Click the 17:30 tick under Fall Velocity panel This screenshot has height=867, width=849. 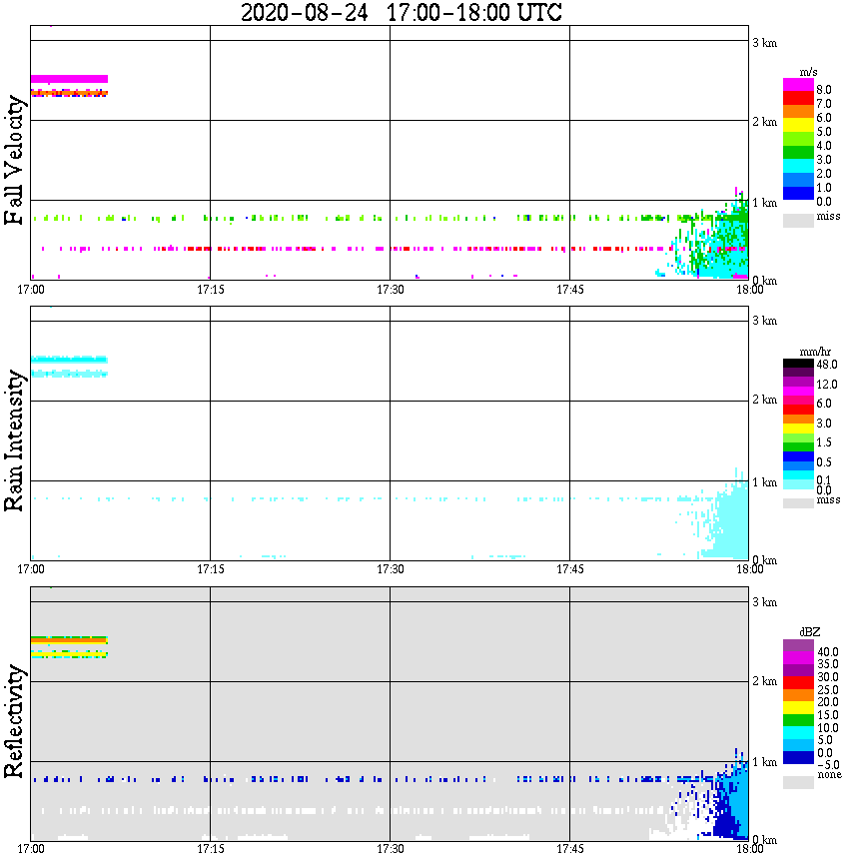[x=390, y=290]
